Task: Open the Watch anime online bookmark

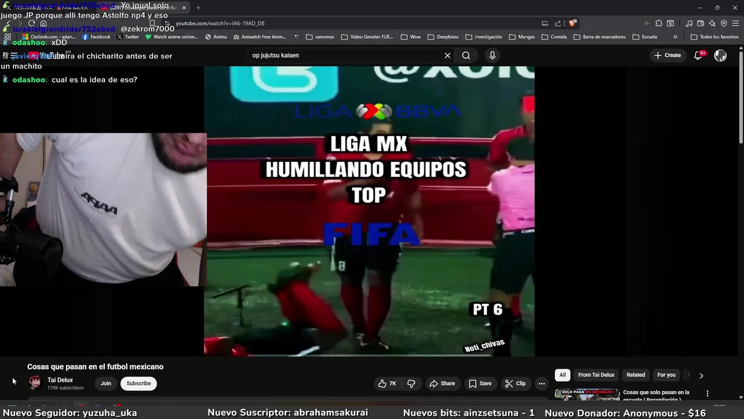Action: (172, 37)
